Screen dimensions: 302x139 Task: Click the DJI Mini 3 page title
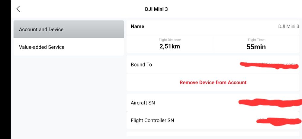click(156, 9)
